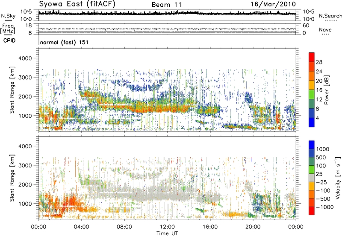This screenshot has height=236, width=342.
Task: Click the "Slant Range [km]" label of velocity panel
Action: point(12,178)
